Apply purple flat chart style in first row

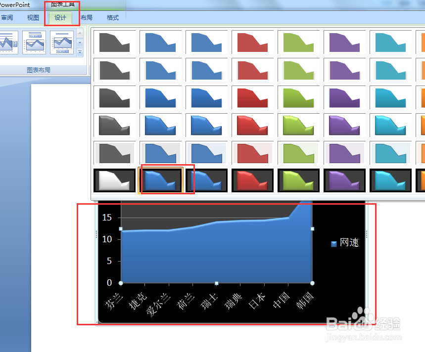pyautogui.click(x=344, y=42)
